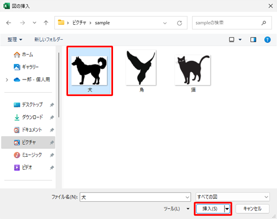Toggle the preview pane icon
The height and width of the screenshot is (219, 277).
point(253,40)
